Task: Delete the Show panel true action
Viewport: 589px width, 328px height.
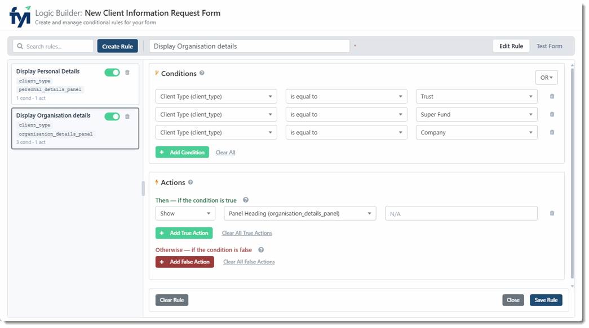Action: click(x=552, y=213)
